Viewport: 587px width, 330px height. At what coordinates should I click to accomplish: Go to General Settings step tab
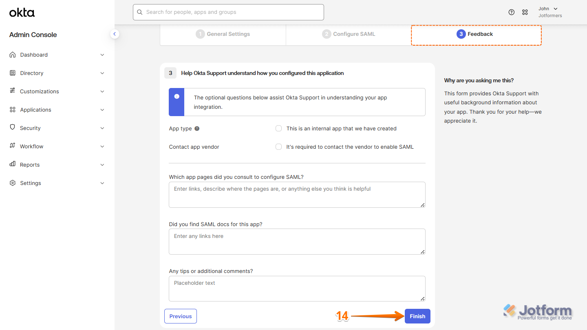(x=223, y=34)
